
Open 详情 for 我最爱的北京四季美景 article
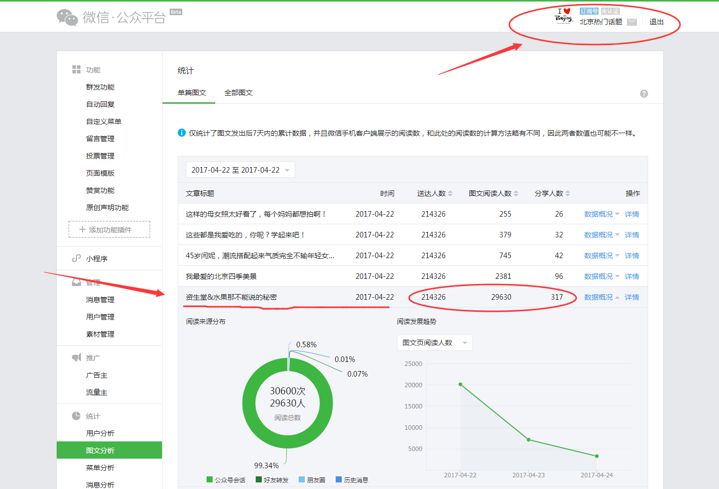click(632, 276)
